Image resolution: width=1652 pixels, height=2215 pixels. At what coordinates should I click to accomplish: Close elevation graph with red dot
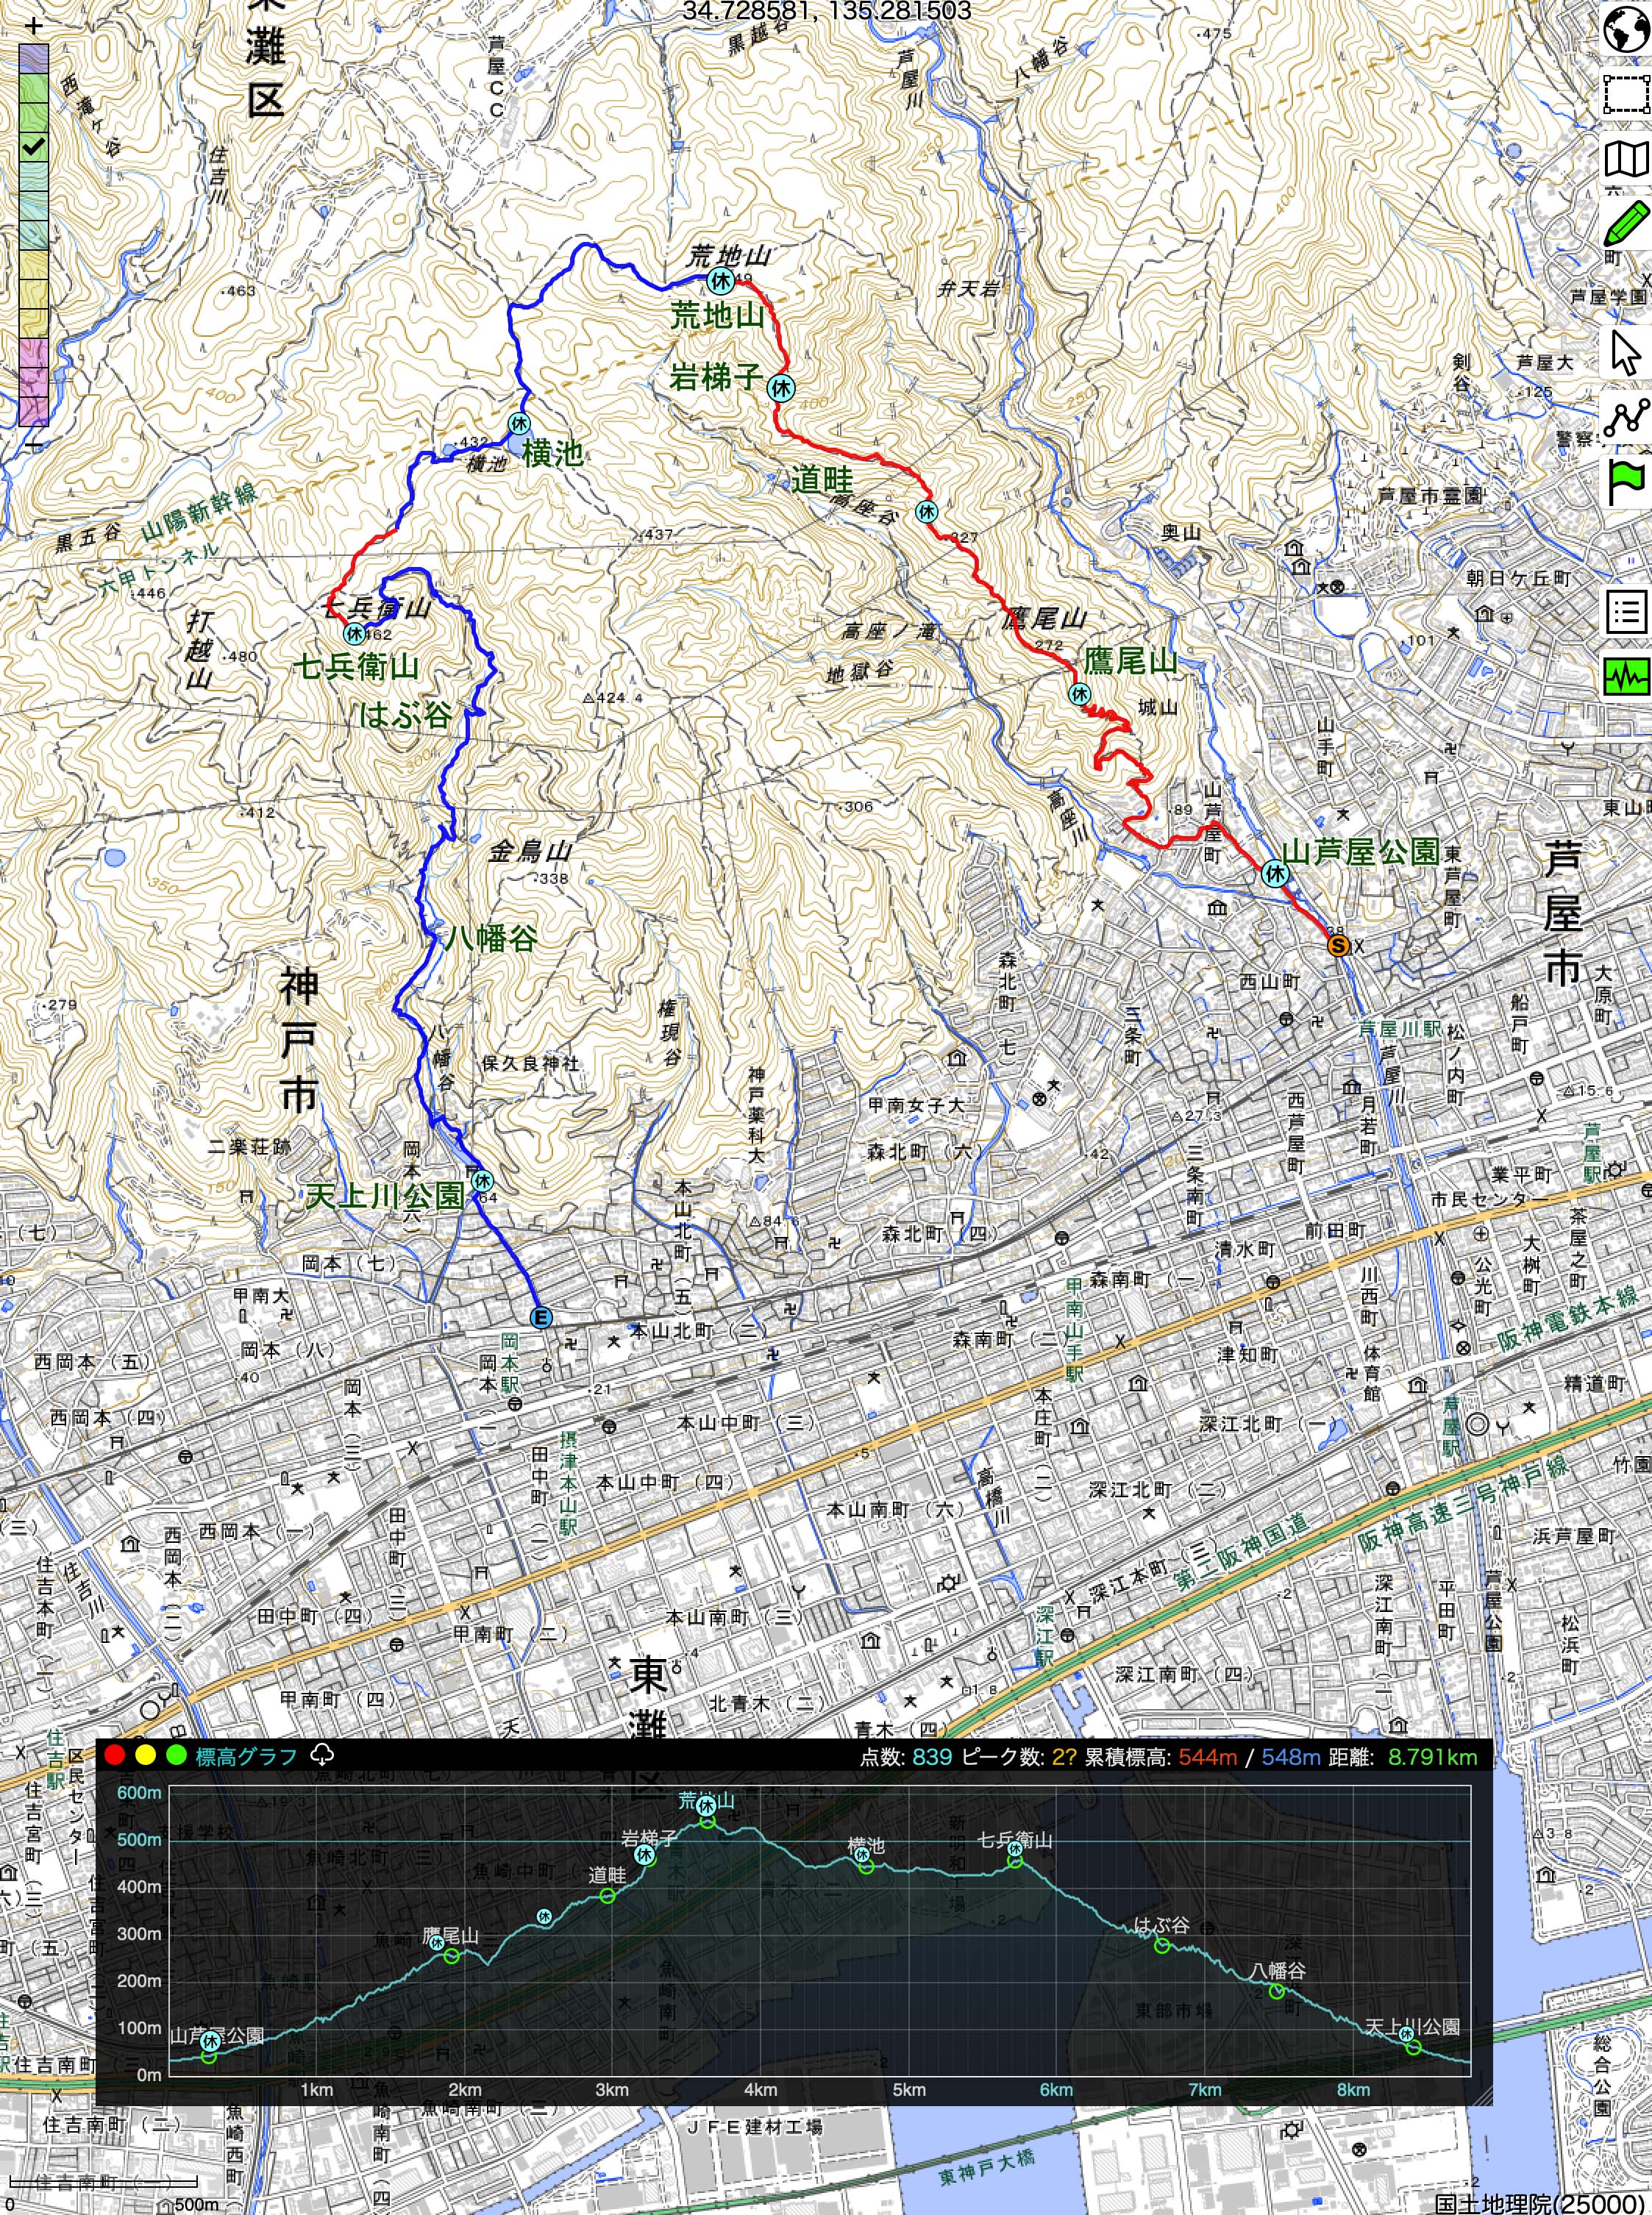click(114, 1755)
